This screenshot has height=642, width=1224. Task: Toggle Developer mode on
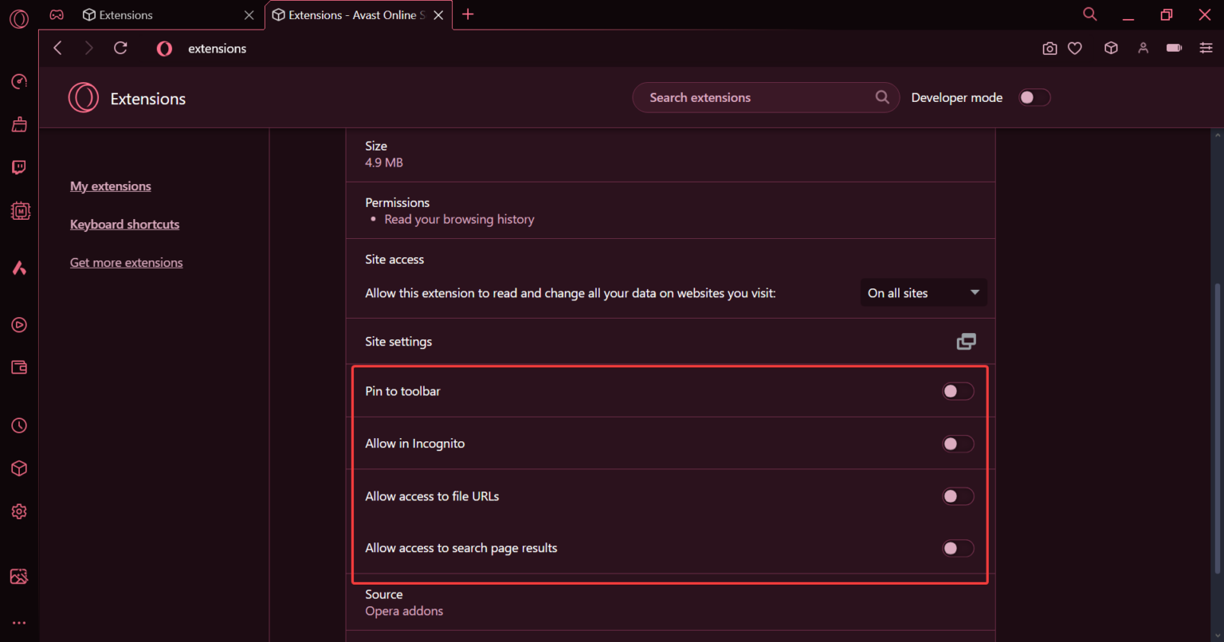tap(1034, 96)
